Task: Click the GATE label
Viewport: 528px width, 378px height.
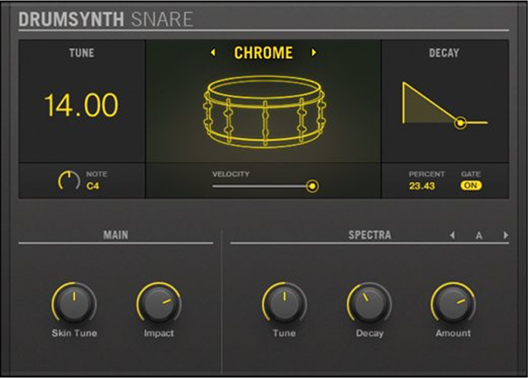Action: 471,174
